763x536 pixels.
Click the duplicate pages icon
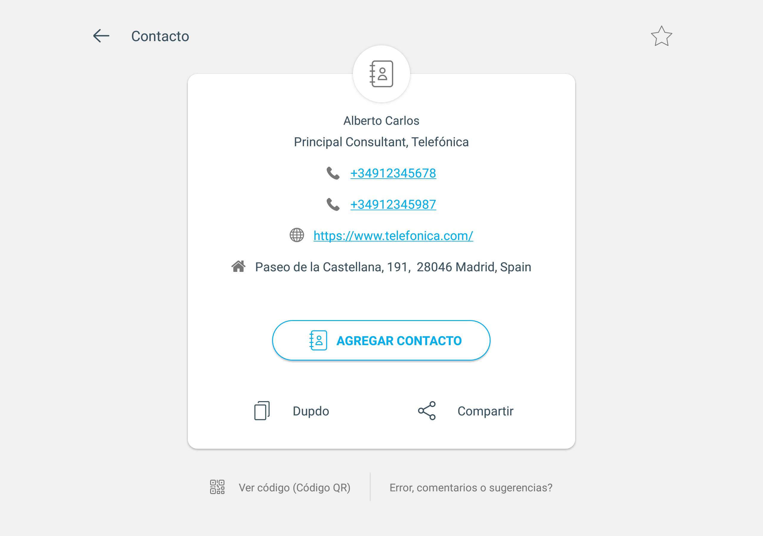click(262, 411)
